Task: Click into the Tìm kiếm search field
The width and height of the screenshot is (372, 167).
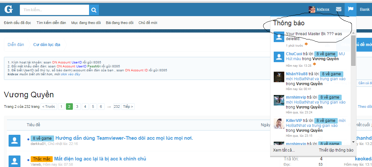Action: tap(54, 10)
